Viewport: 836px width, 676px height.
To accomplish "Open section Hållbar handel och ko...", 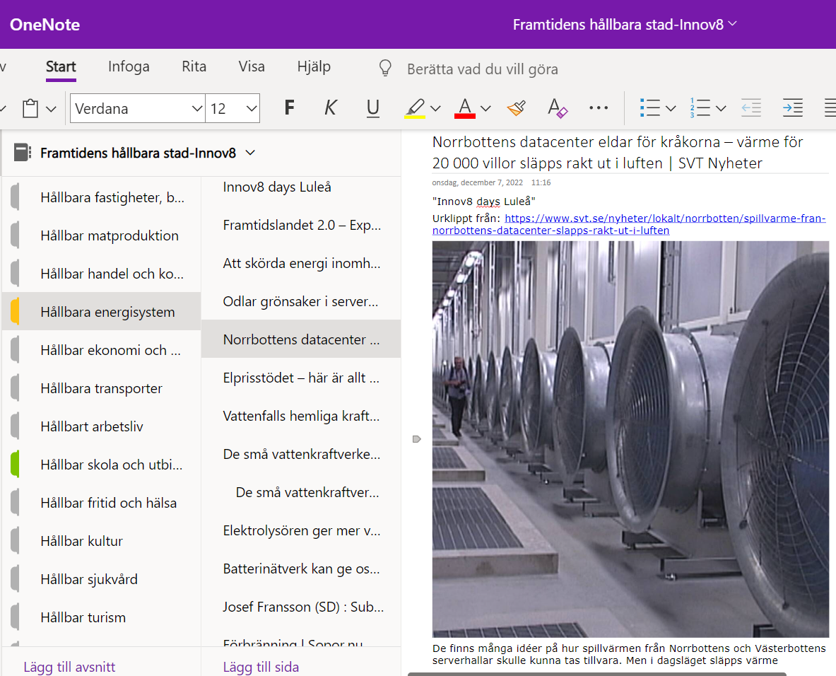I will click(x=101, y=274).
